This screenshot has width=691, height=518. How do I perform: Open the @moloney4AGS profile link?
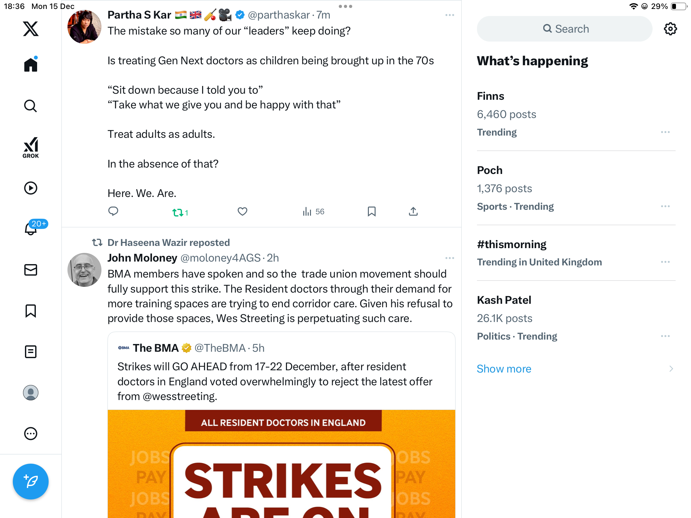click(x=220, y=258)
